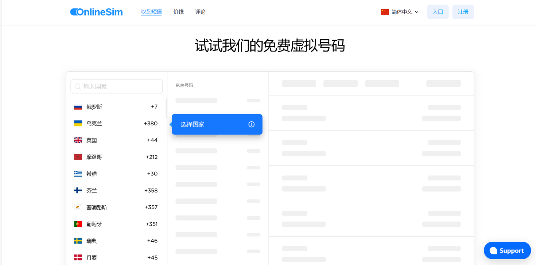Open the 评论 reviews page
Image resolution: width=536 pixels, height=265 pixels.
(200, 12)
